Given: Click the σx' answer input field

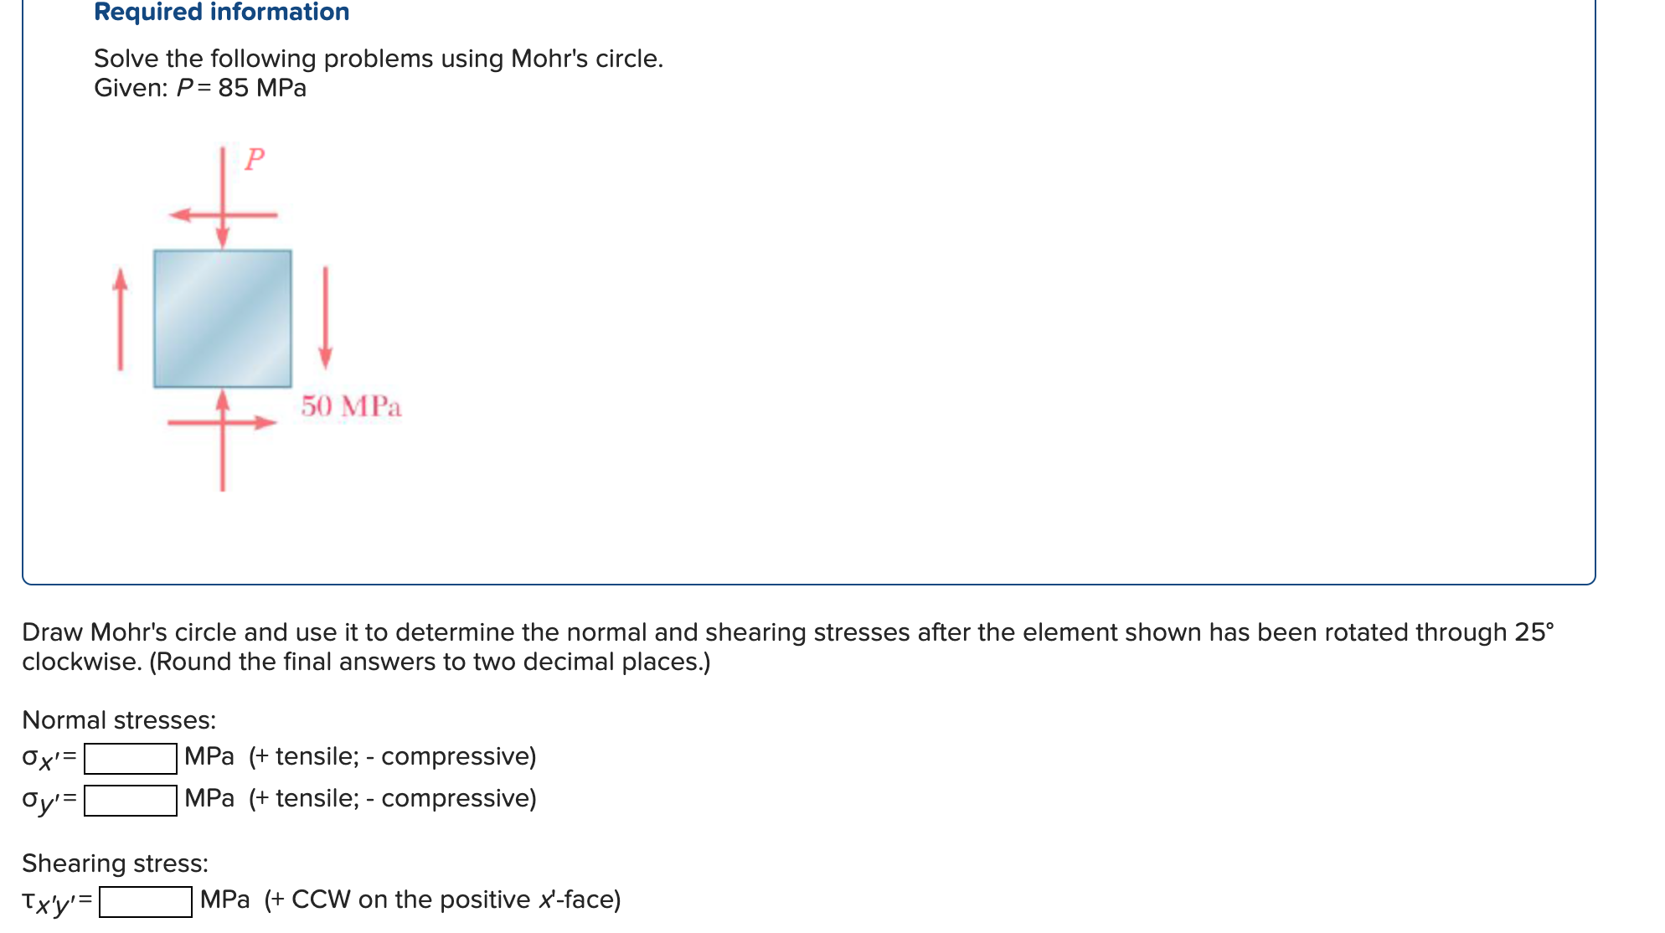Looking at the screenshot, I should pyautogui.click(x=130, y=758).
